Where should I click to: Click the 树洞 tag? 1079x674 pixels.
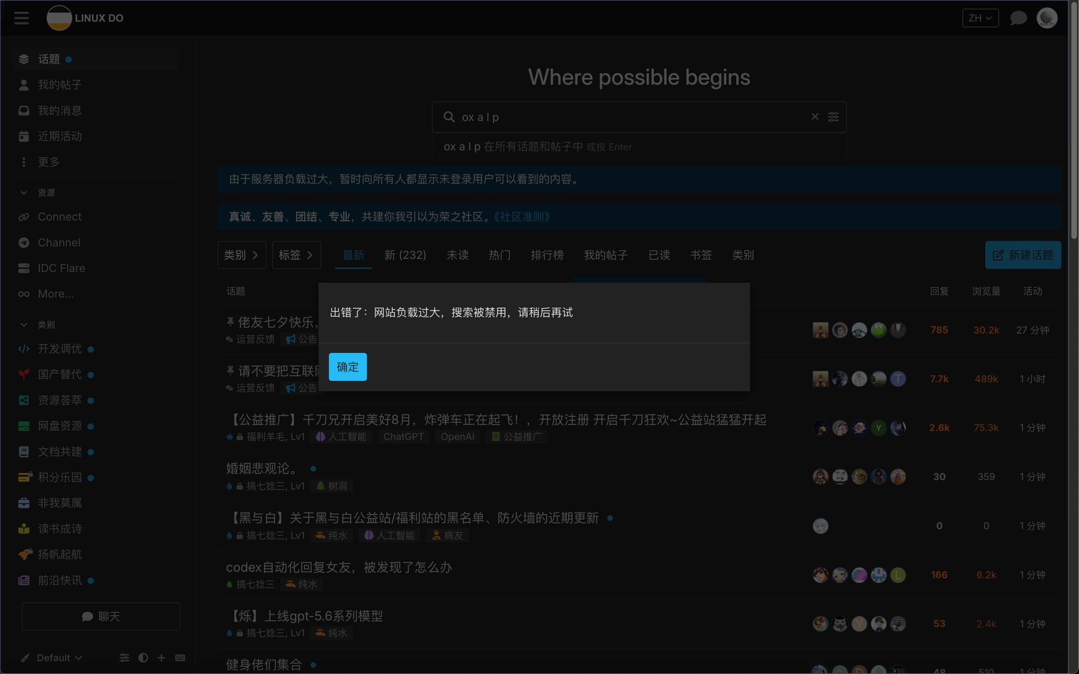tap(332, 486)
